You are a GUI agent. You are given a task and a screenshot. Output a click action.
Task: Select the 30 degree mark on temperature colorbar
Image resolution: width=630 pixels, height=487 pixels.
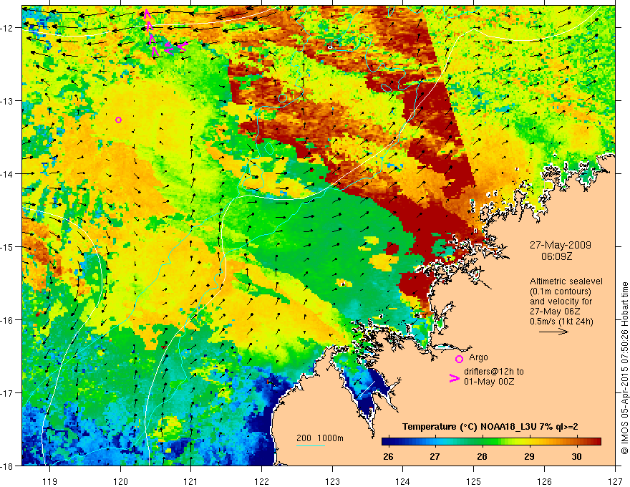(x=576, y=456)
